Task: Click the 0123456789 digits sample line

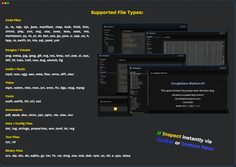Action: coord(188,102)
